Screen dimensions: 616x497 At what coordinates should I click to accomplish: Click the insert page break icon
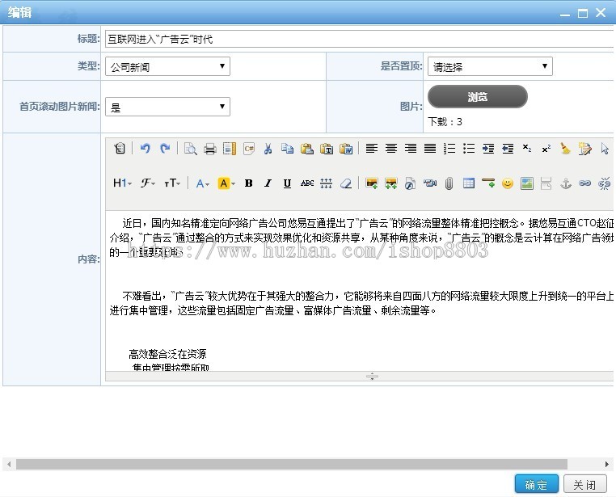click(546, 183)
